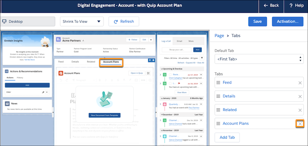The image size is (308, 146).
Task: Click View All in activity timeline
Action: 201,63
